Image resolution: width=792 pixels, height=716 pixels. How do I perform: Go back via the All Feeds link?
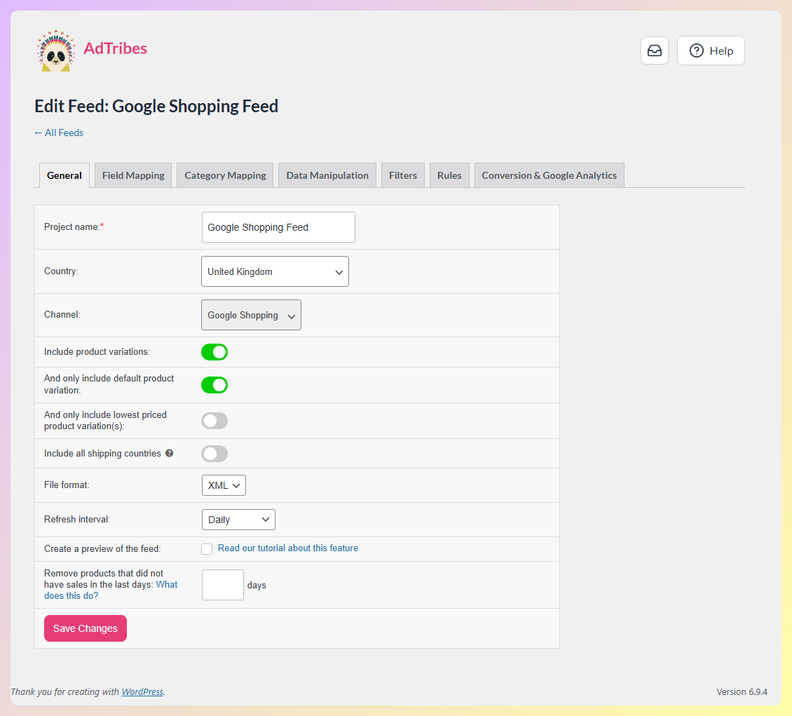click(x=59, y=133)
